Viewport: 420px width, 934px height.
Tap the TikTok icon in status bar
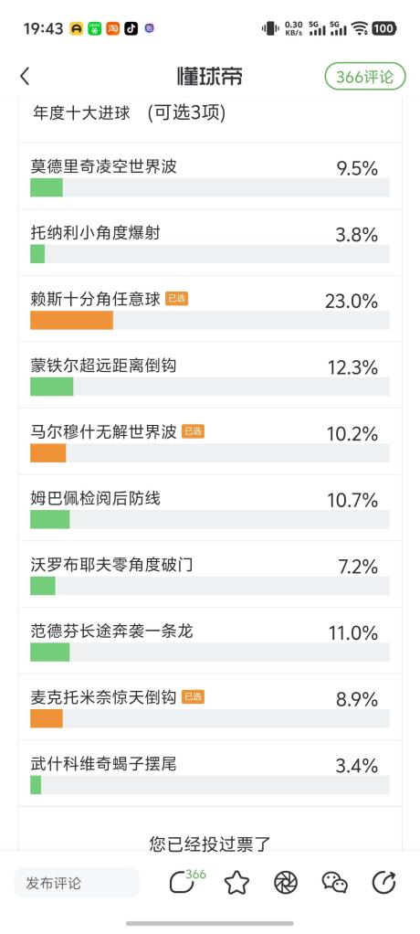coord(131,28)
